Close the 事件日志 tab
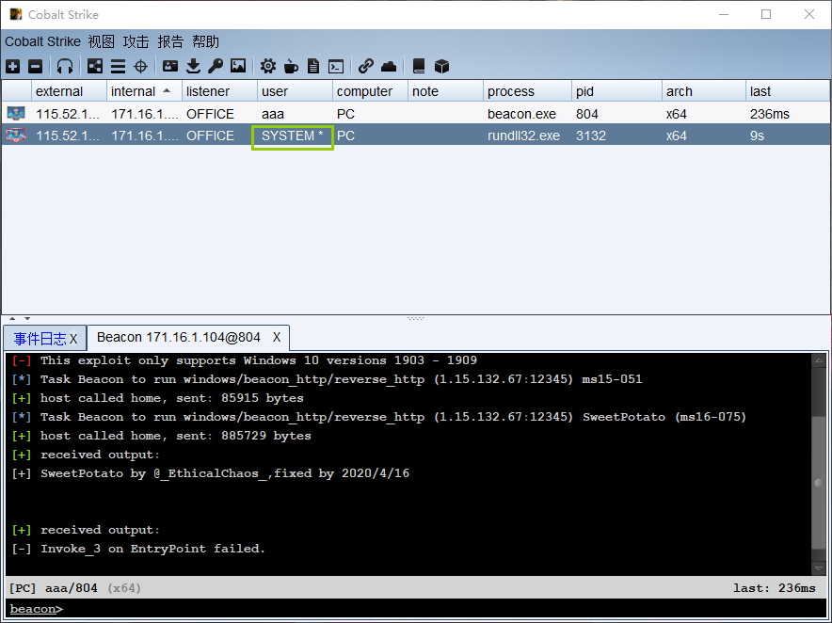 pyautogui.click(x=73, y=339)
